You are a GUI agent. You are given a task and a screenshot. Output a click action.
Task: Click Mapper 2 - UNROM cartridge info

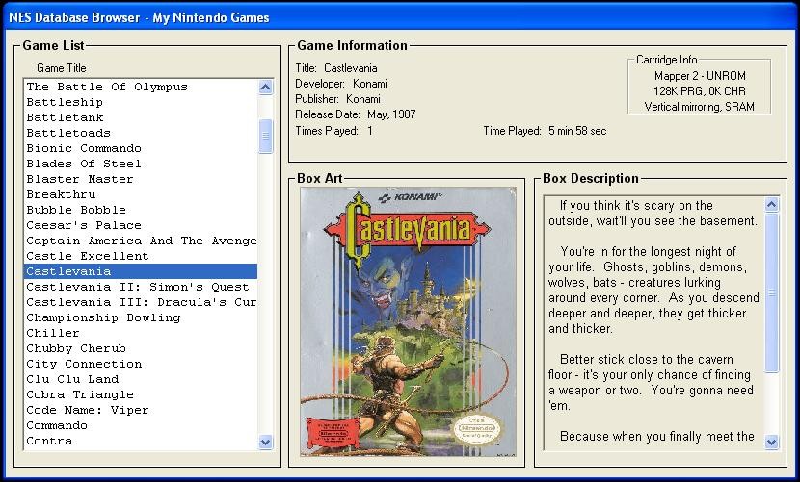tap(700, 76)
